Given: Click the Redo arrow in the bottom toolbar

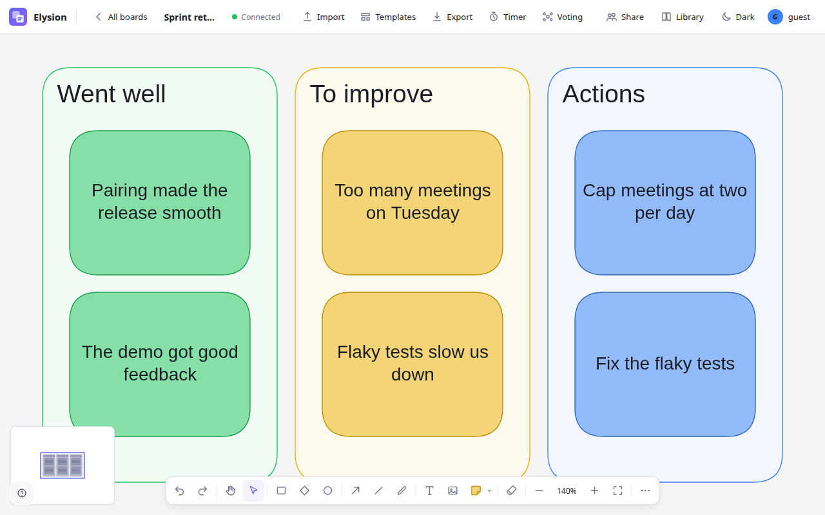Looking at the screenshot, I should click(x=202, y=491).
